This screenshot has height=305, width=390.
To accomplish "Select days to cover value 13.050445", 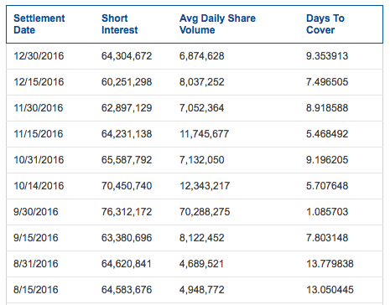I will (x=330, y=290).
